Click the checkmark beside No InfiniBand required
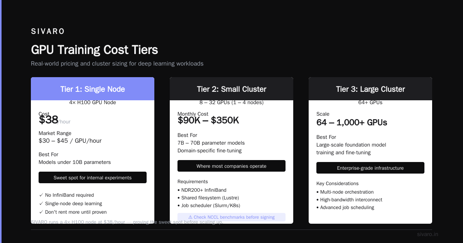The image size is (463, 243). [x=41, y=195]
